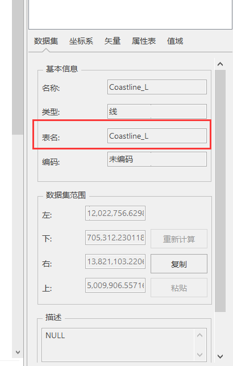Click the 重新计算 button
233x366 pixels.
[x=179, y=239]
